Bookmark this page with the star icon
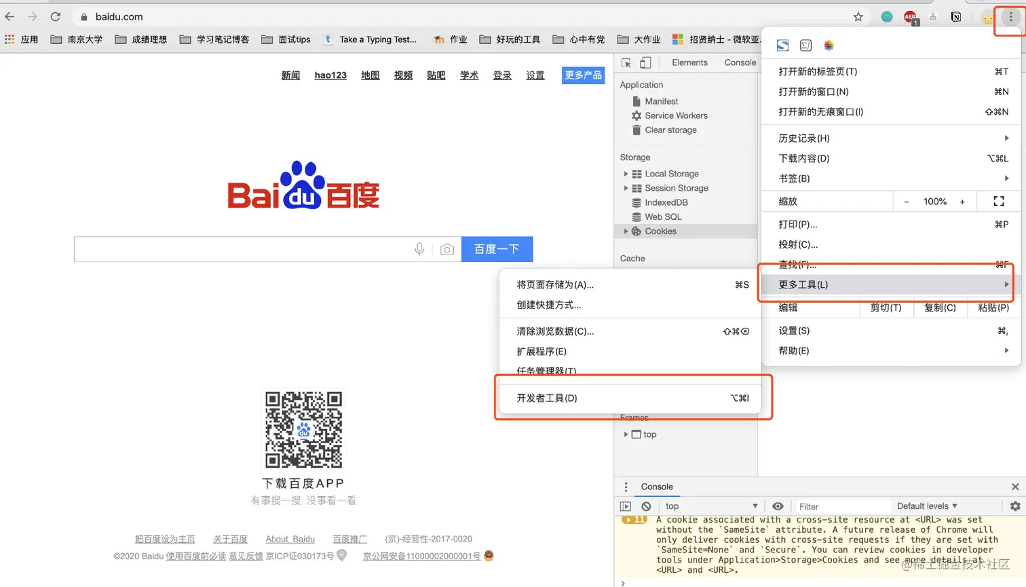The image size is (1026, 587). [858, 17]
